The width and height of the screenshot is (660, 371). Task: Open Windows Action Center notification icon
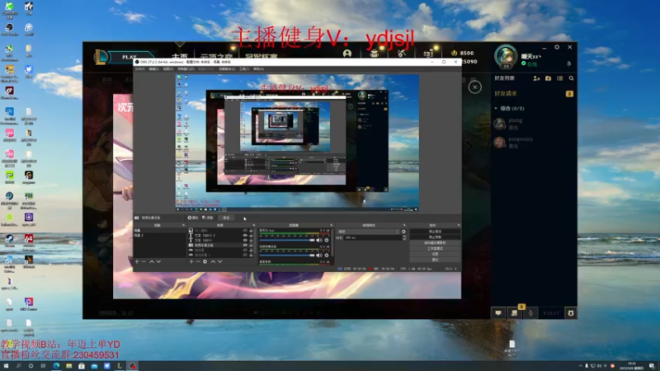point(652,366)
